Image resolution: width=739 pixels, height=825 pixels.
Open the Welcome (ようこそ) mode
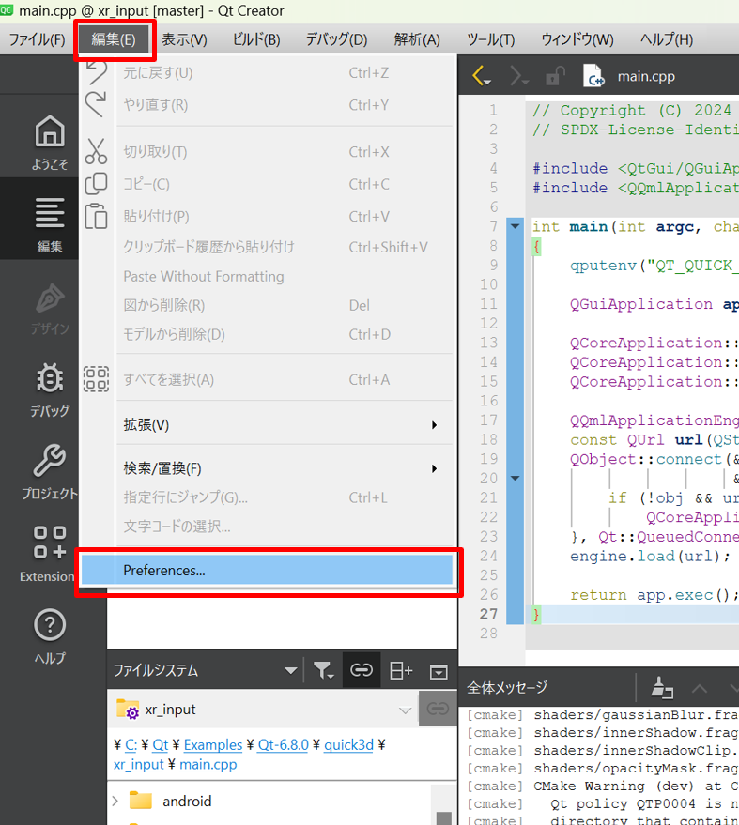coord(51,141)
